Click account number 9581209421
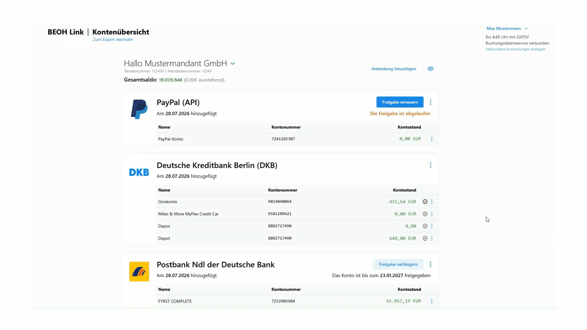 pos(280,214)
